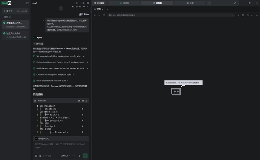The height and width of the screenshot is (160, 260).
Task: Reload the preview browser page
Action: click(104, 15)
